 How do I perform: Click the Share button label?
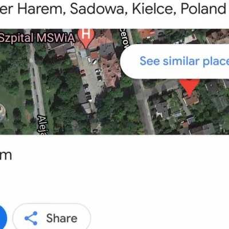[62, 218]
